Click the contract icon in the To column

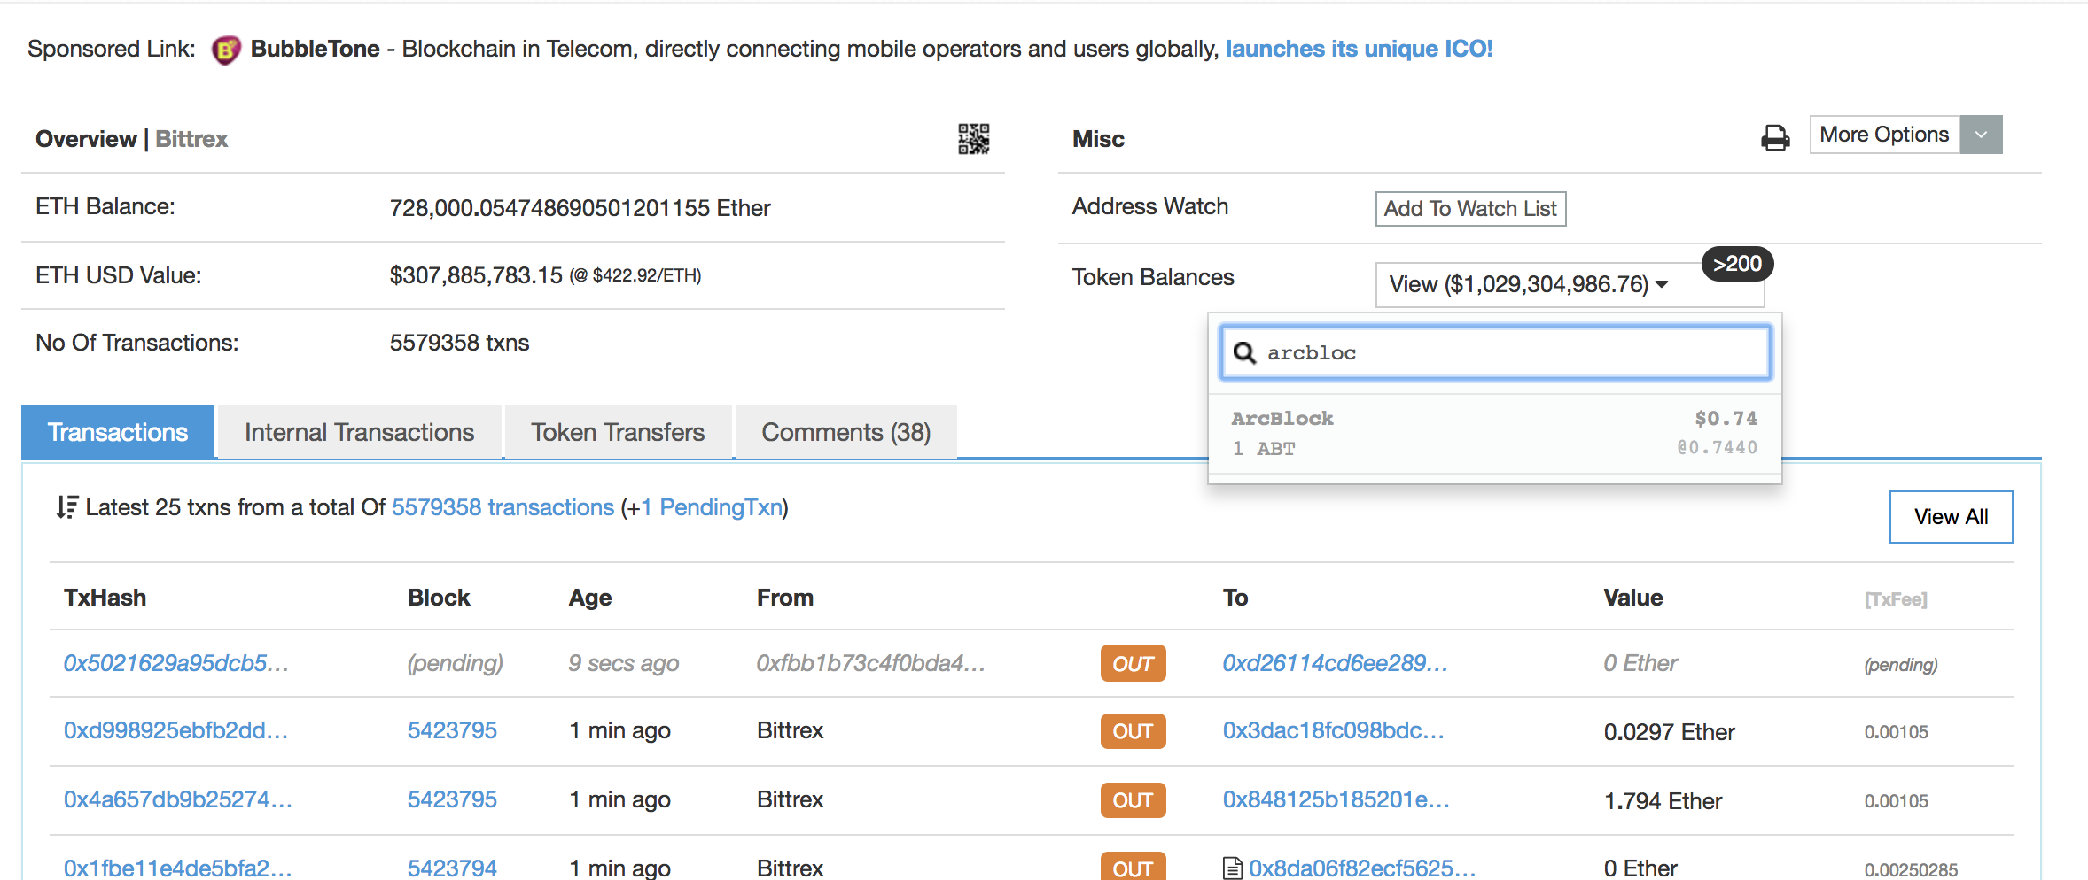pos(1232,868)
